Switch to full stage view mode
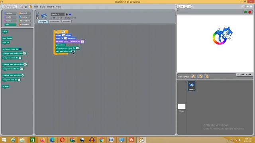The width and height of the screenshot is (255, 143). [x=247, y=7]
